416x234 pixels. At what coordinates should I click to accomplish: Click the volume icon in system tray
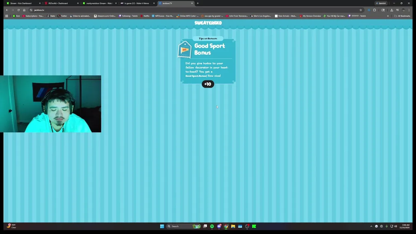[x=396, y=226]
